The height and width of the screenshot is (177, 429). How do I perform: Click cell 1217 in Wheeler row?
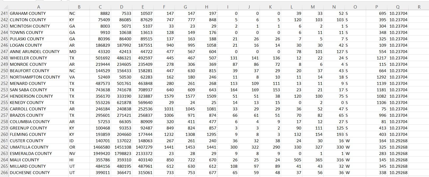pos(376,58)
